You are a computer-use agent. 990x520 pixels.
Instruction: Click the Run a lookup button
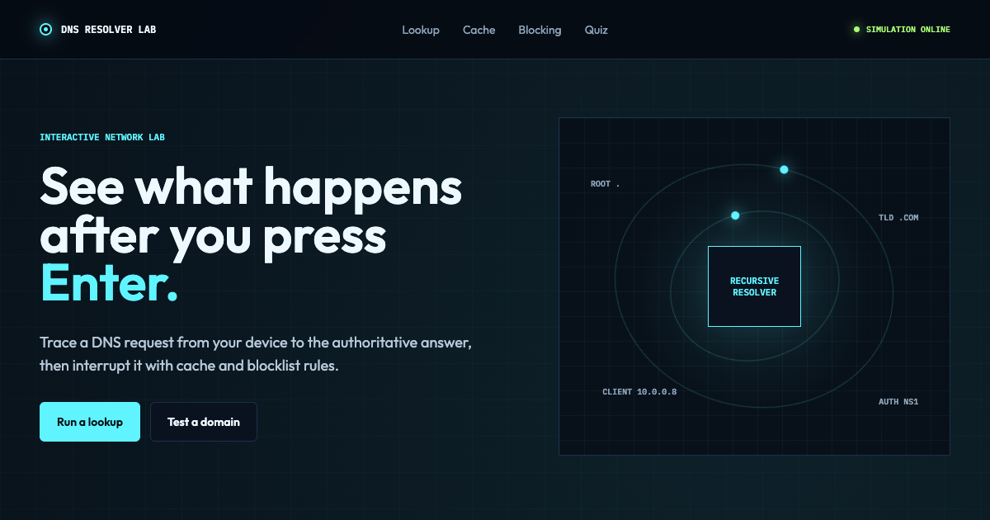pos(90,422)
